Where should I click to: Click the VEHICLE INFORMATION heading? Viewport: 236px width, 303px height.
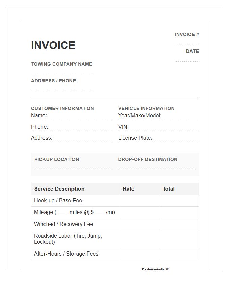click(x=146, y=108)
